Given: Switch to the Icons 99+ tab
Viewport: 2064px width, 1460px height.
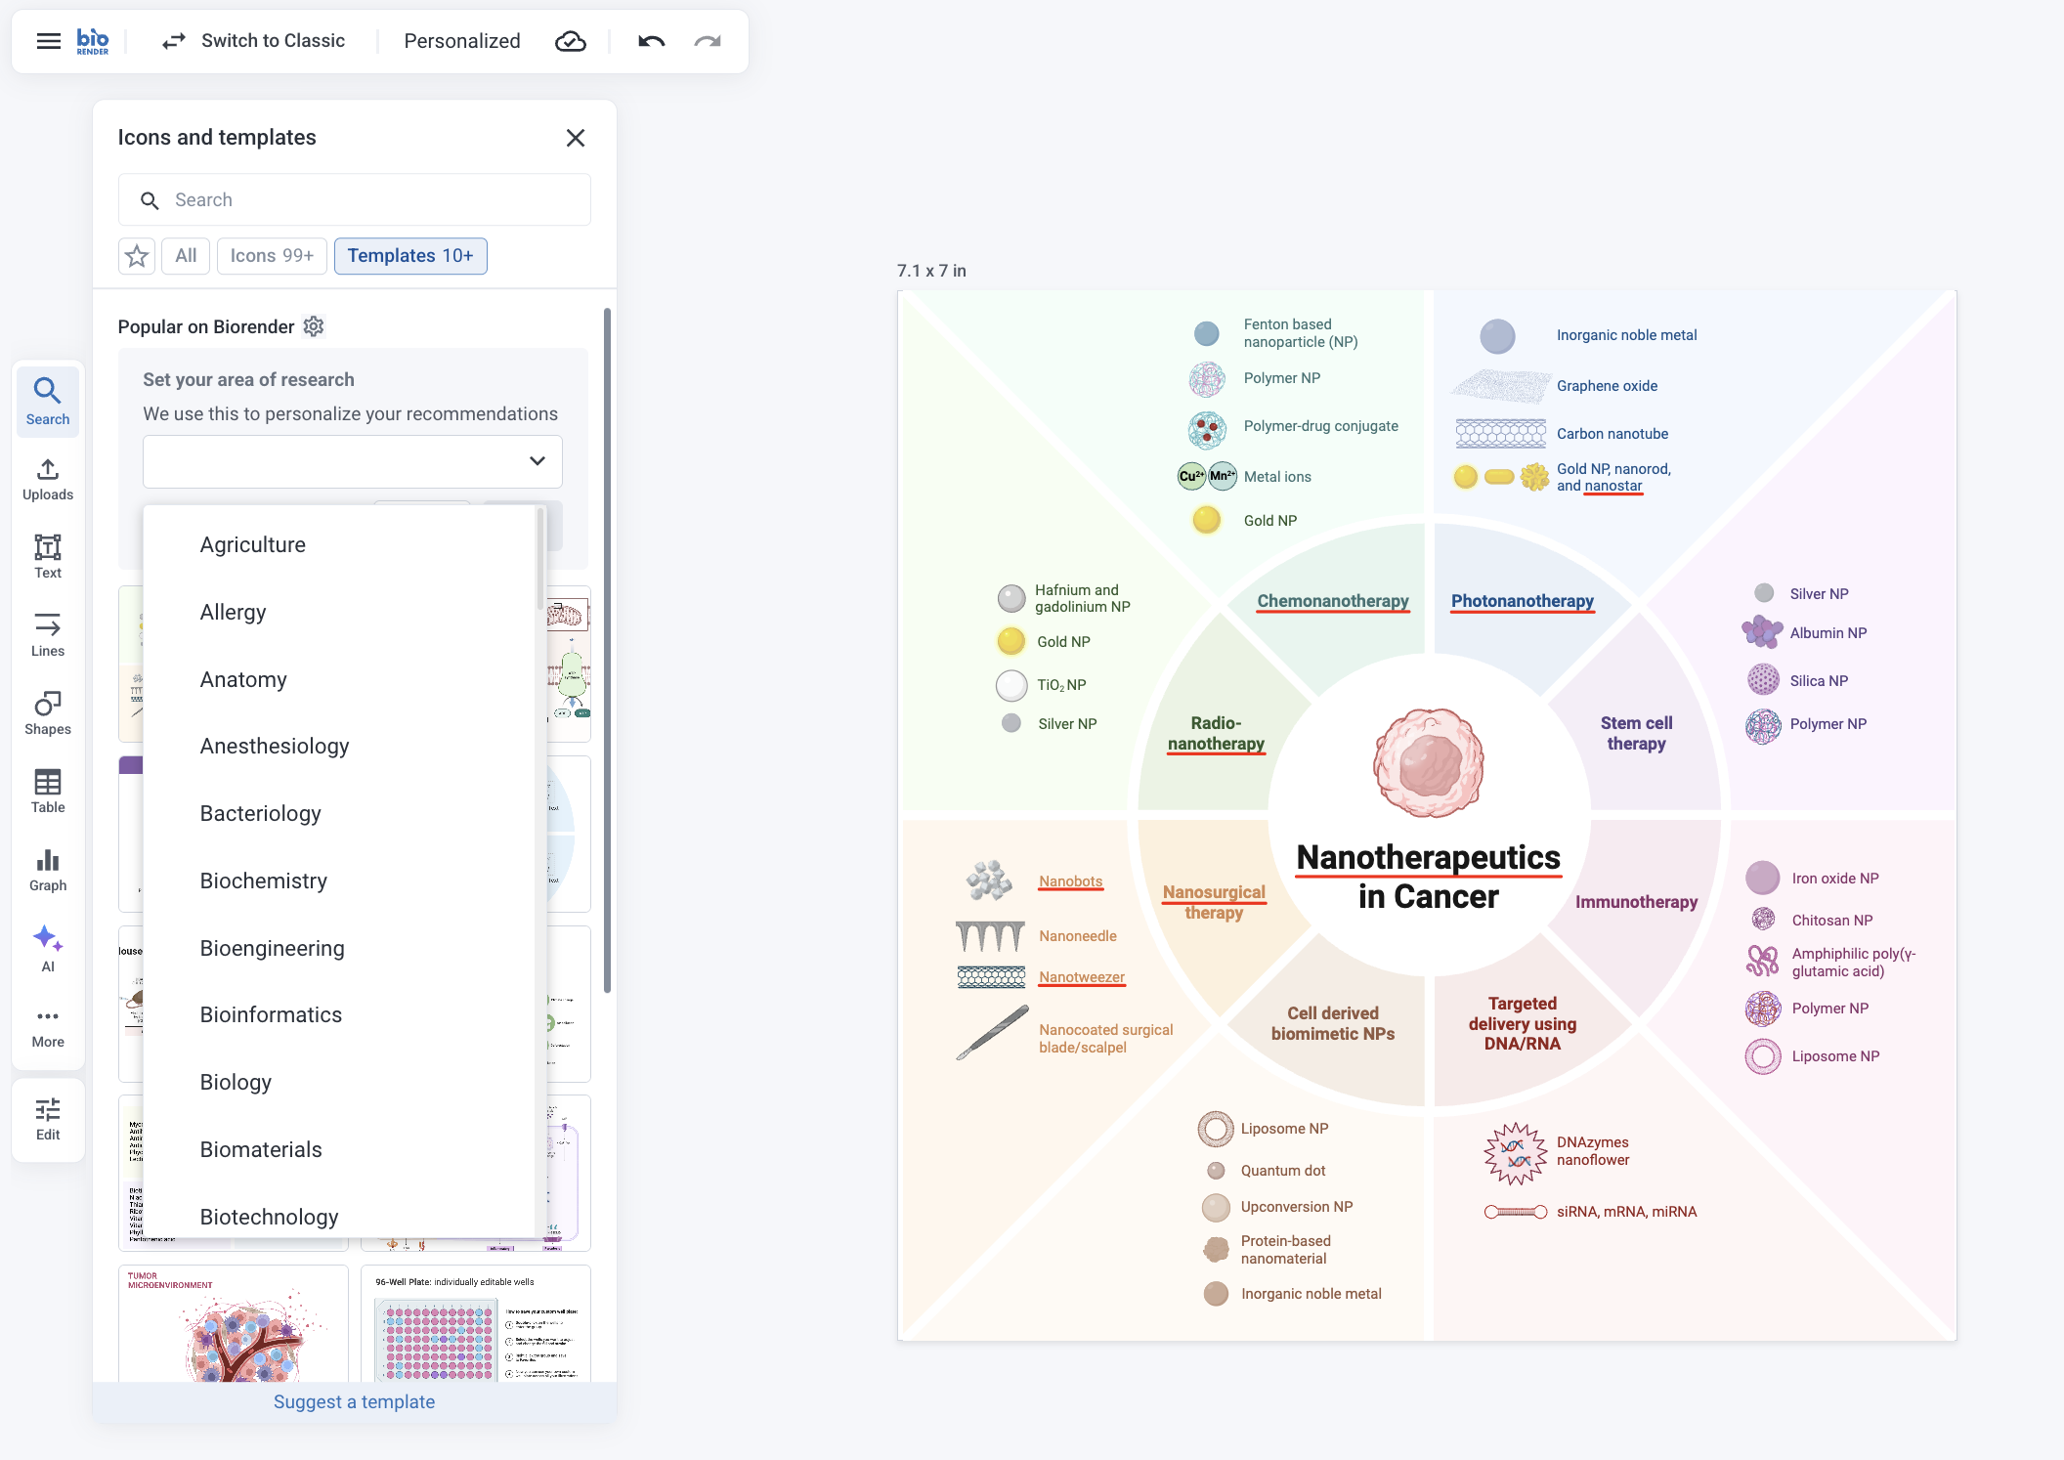Looking at the screenshot, I should tap(272, 256).
